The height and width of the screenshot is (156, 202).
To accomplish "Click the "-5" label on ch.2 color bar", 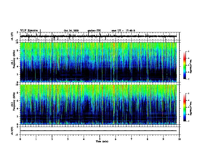I will point(188,107).
